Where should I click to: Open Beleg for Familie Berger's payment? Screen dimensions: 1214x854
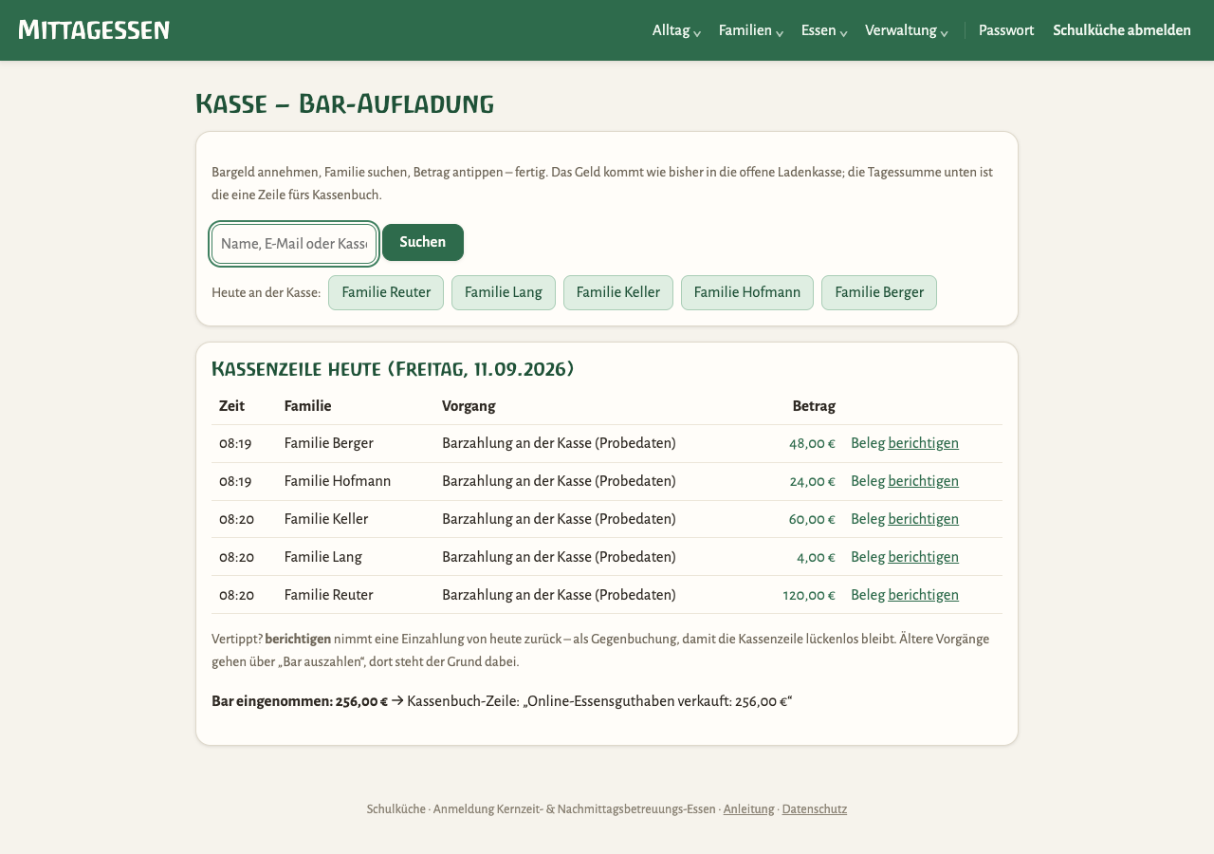pos(868,443)
